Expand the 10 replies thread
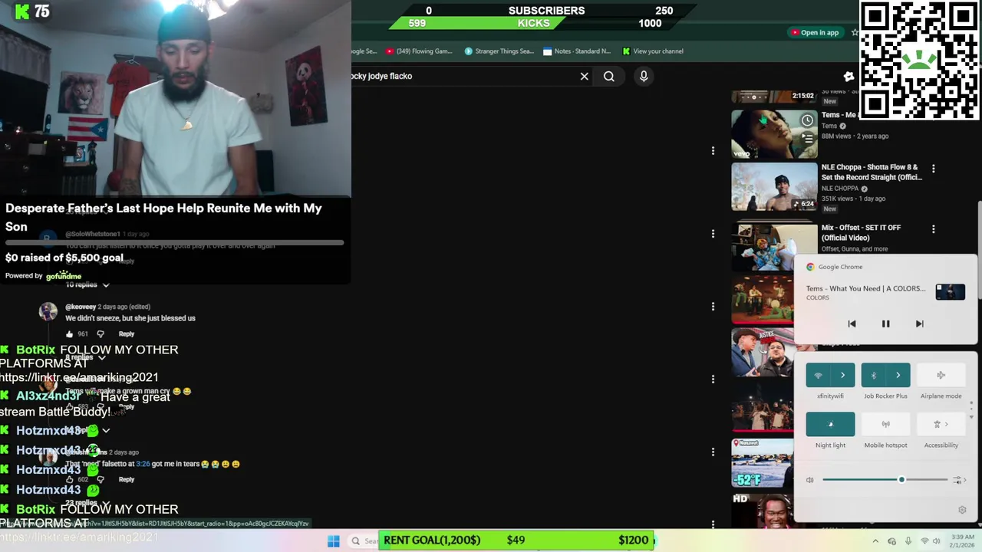Viewport: 982px width, 552px height. pyautogui.click(x=87, y=284)
